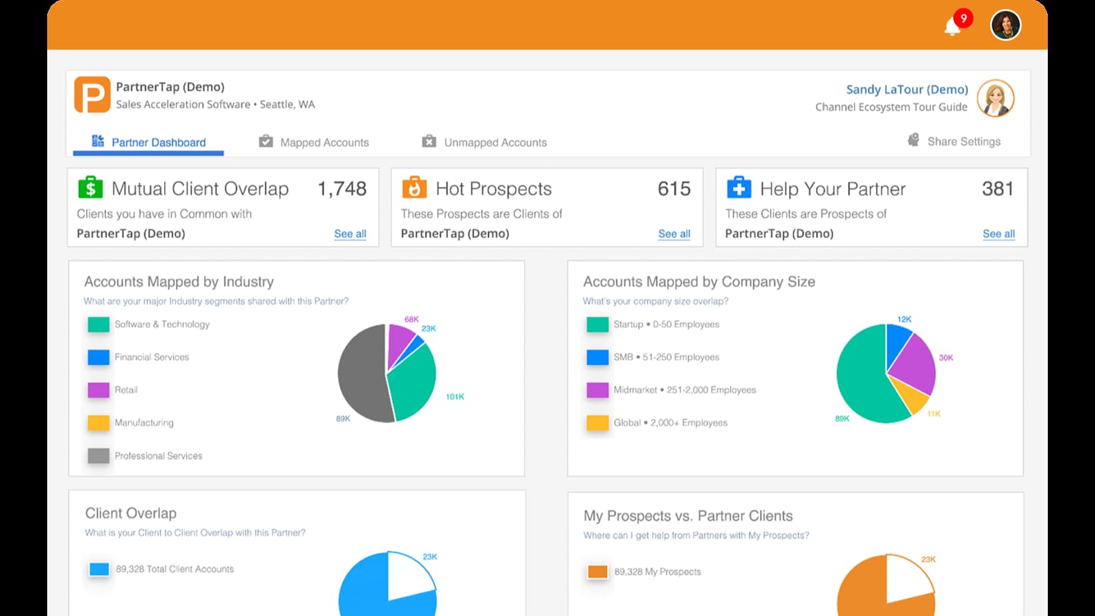1095x616 pixels.
Task: Select the Partner Dashboard tab
Action: point(149,142)
